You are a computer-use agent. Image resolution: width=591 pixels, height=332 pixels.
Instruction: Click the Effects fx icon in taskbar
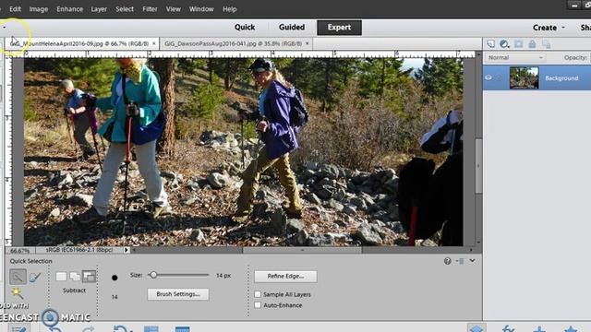[x=508, y=328]
